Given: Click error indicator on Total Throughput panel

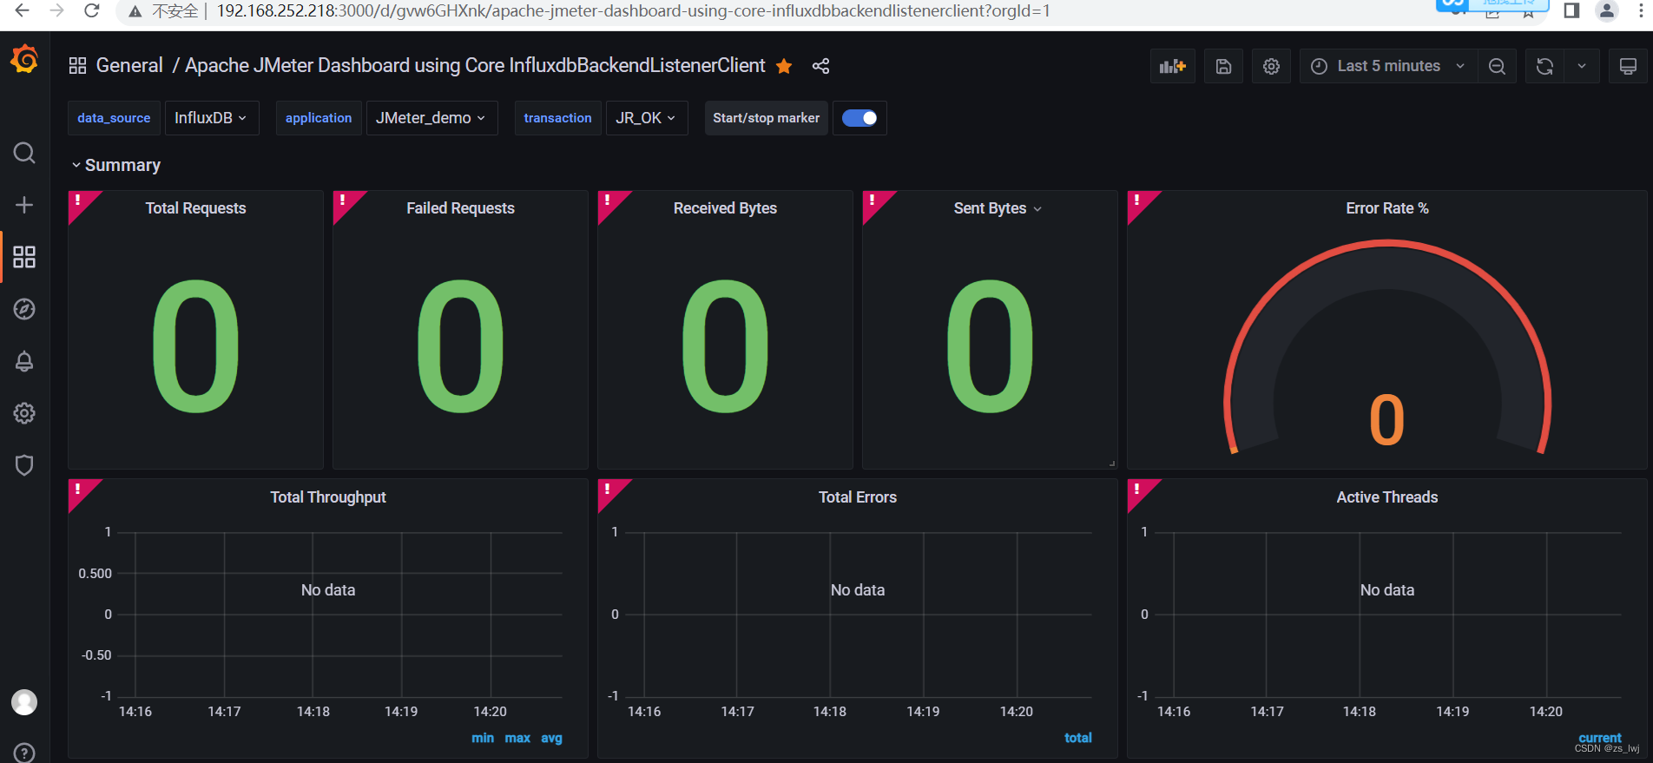Looking at the screenshot, I should tap(78, 490).
